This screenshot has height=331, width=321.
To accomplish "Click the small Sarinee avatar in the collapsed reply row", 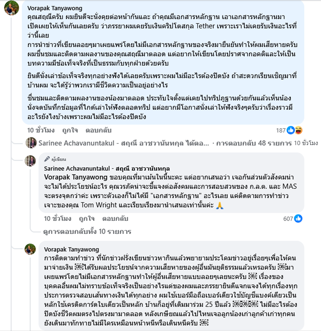I will point(31,143).
